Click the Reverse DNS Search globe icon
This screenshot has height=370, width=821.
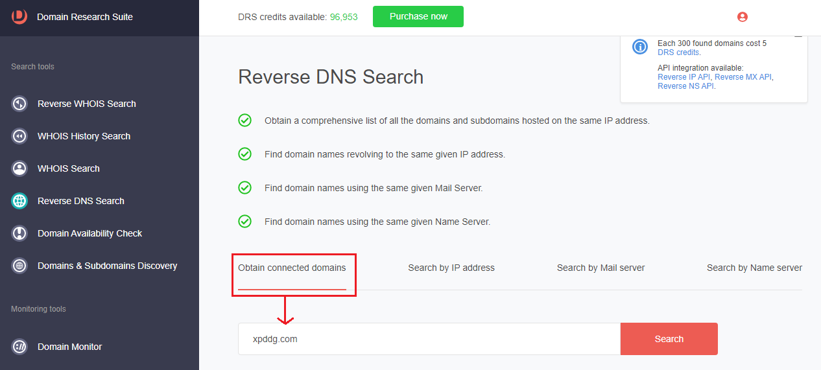click(19, 201)
